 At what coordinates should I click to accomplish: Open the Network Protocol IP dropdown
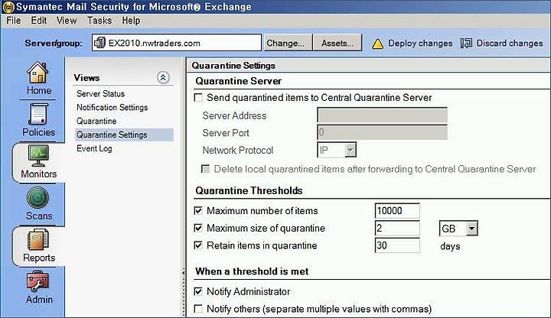tap(350, 151)
